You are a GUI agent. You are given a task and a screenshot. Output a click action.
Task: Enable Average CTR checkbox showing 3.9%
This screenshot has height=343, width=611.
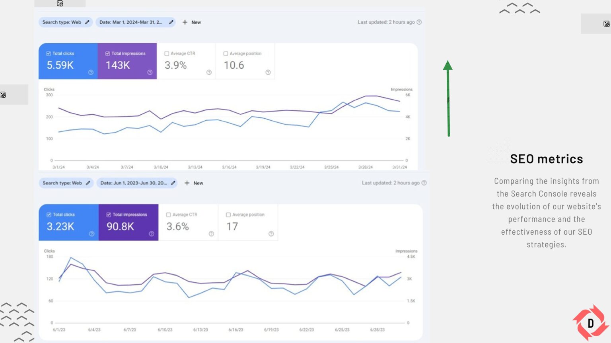167,54
